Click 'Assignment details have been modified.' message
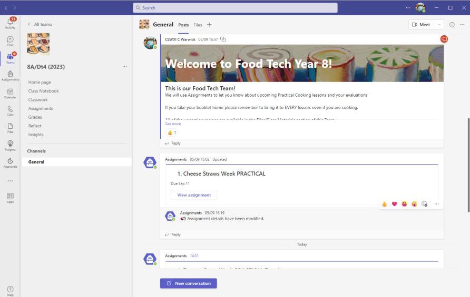 point(226,219)
